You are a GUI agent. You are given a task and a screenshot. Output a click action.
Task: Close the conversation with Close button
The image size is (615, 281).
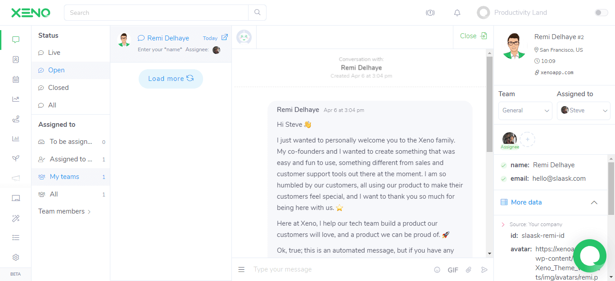coord(473,36)
